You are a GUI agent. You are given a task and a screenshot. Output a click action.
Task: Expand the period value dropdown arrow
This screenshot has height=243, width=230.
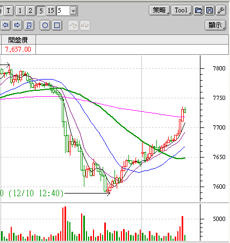(73, 11)
